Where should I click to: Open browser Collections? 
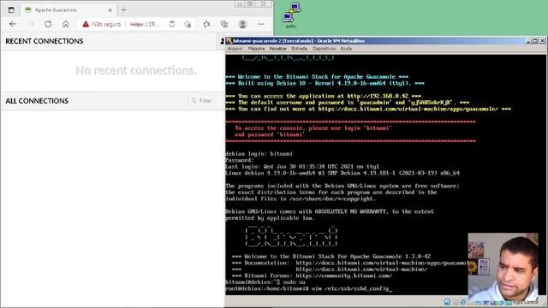[224, 24]
